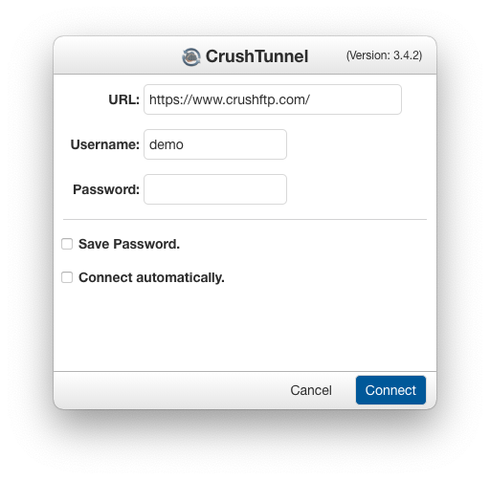Click the divider line under Password
Screen dimensions: 490x480
245,219
